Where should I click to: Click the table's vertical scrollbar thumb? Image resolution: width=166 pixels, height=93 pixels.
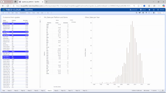click(x=40, y=22)
